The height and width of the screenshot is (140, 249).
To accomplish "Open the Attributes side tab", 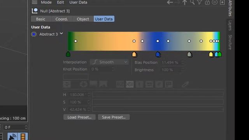I will point(230,8).
